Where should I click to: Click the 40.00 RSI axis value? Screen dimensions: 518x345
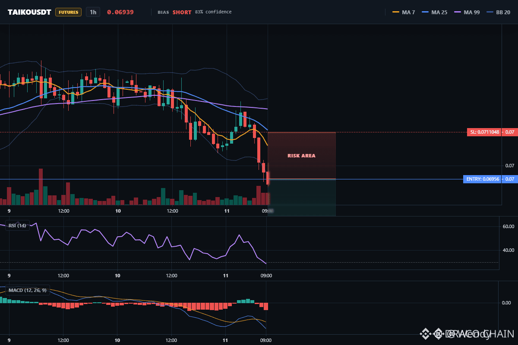point(509,250)
